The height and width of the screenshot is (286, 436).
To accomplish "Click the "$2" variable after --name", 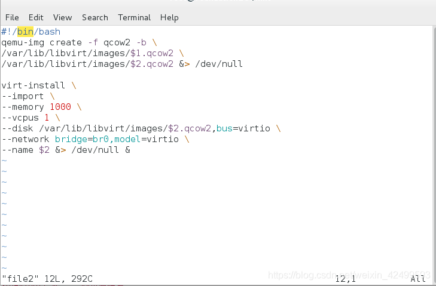I will [44, 150].
